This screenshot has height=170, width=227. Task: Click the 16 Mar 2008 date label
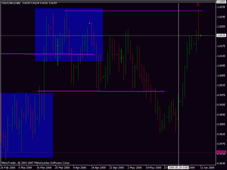coord(44,167)
